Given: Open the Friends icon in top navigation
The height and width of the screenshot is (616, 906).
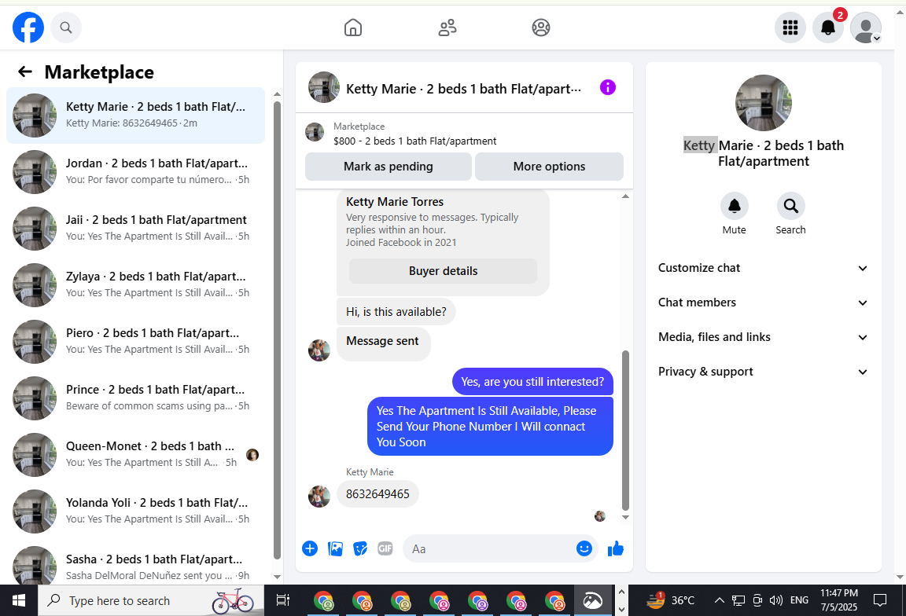Looking at the screenshot, I should 447,27.
